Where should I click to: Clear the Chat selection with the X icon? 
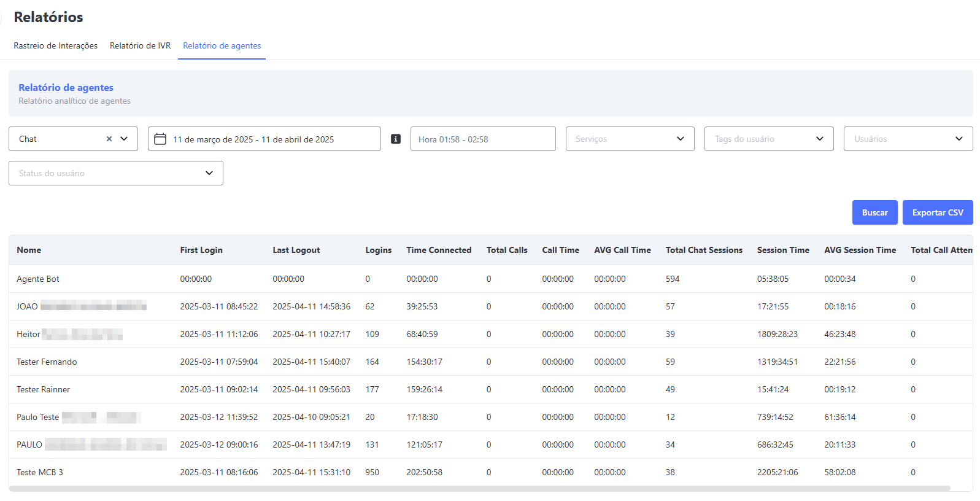[109, 139]
